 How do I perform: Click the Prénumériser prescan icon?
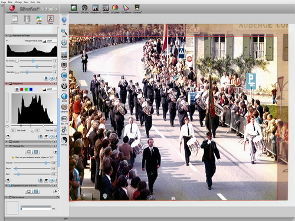coord(74,8)
